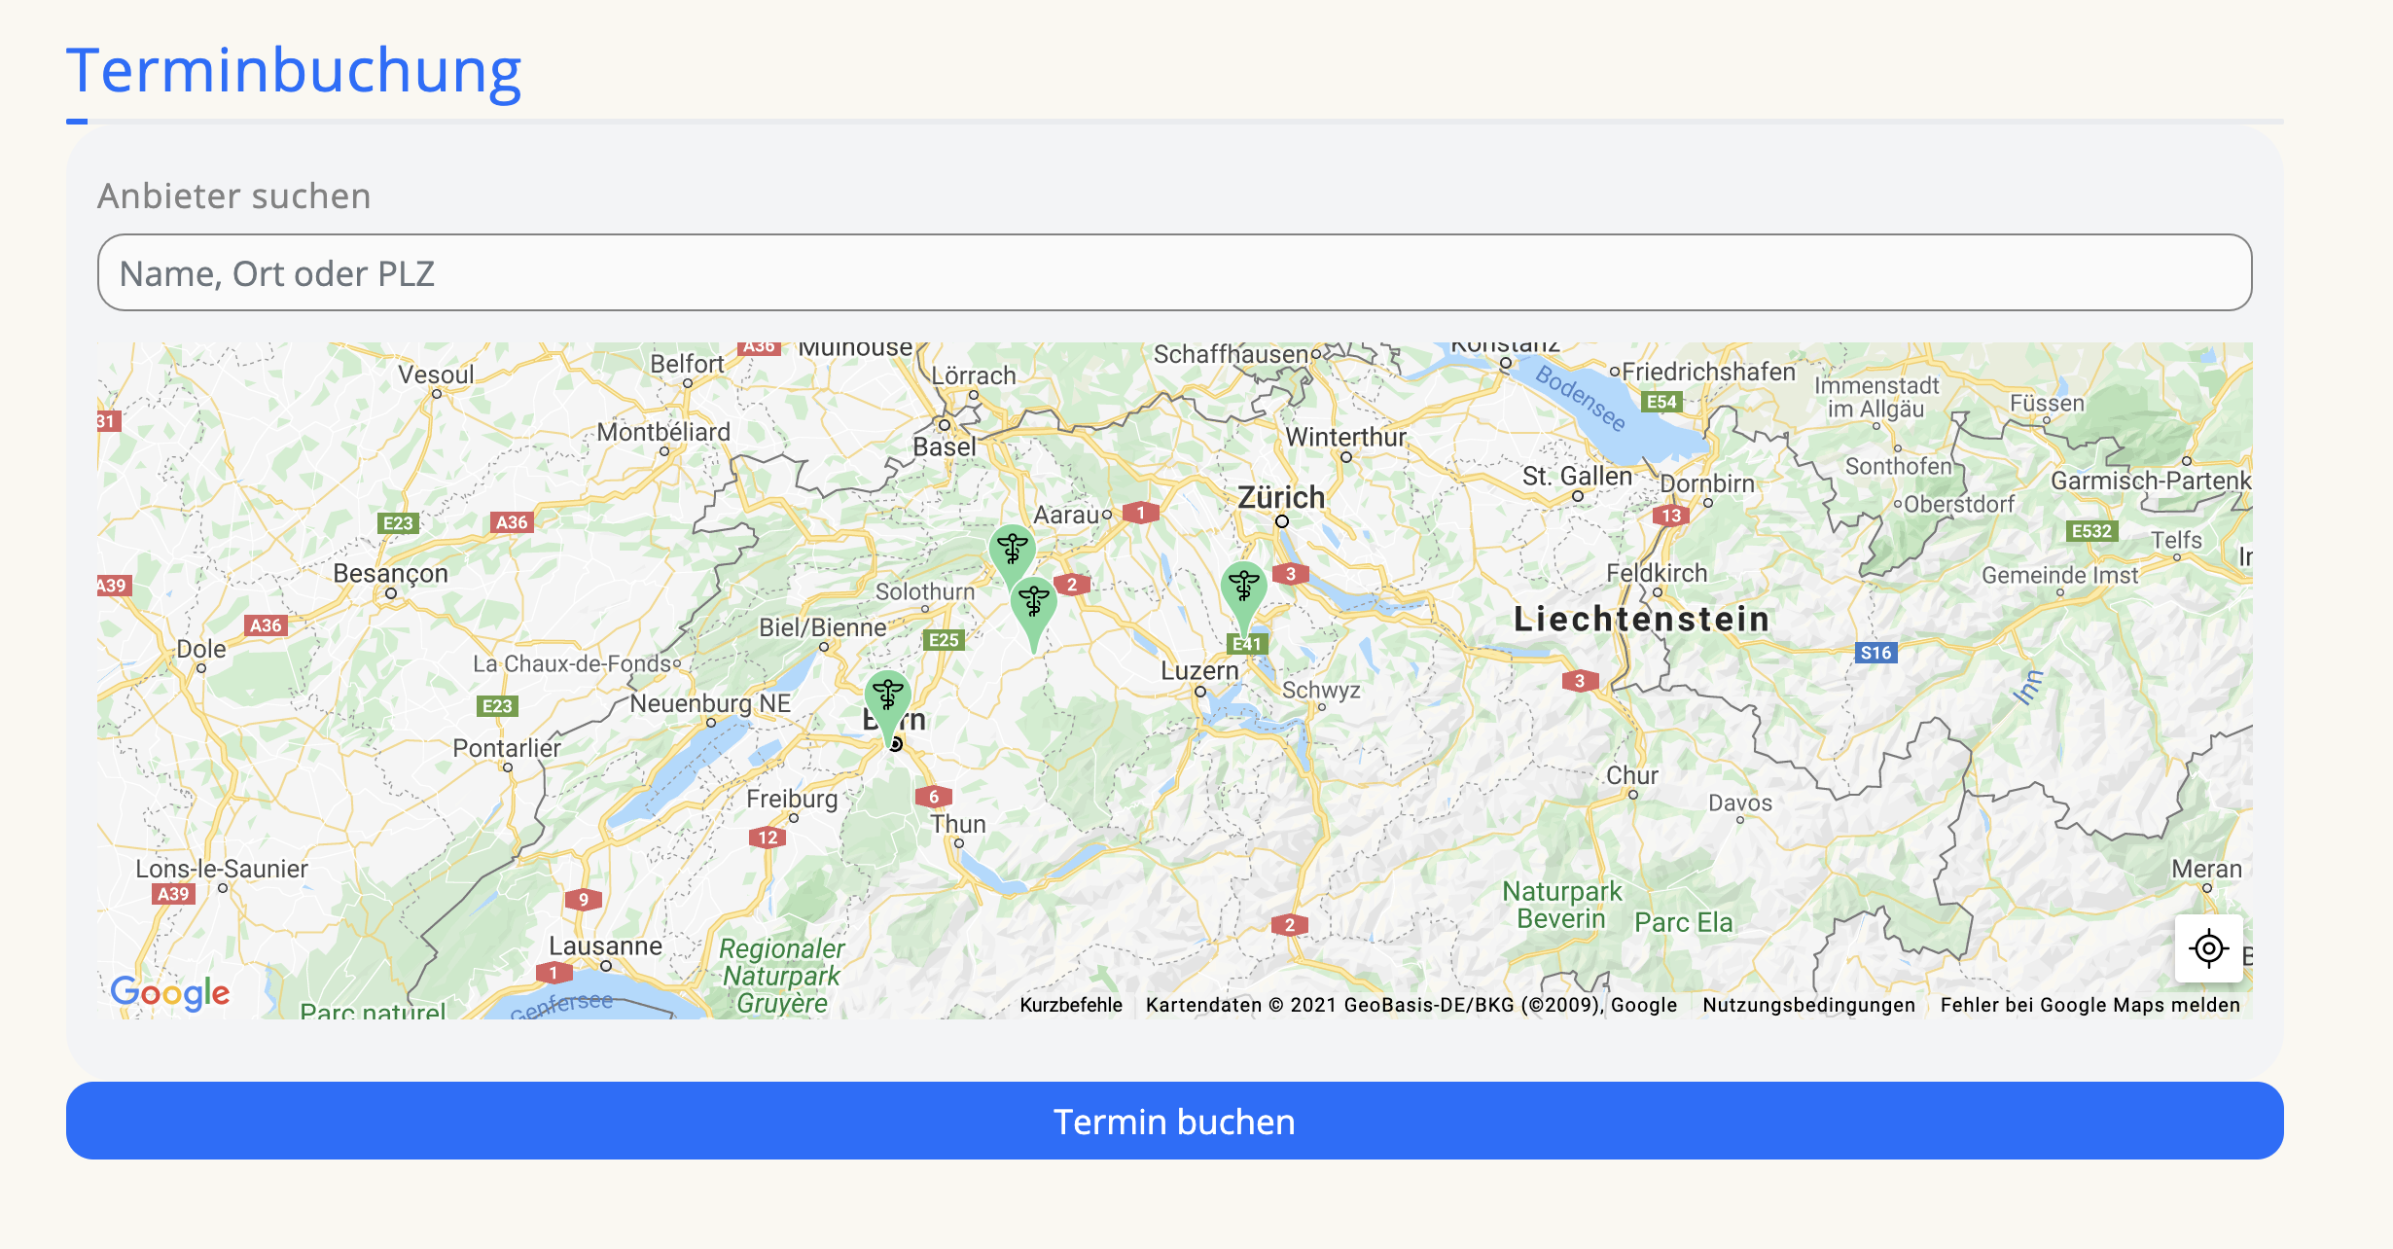Click the E532 road shield

tap(2091, 531)
